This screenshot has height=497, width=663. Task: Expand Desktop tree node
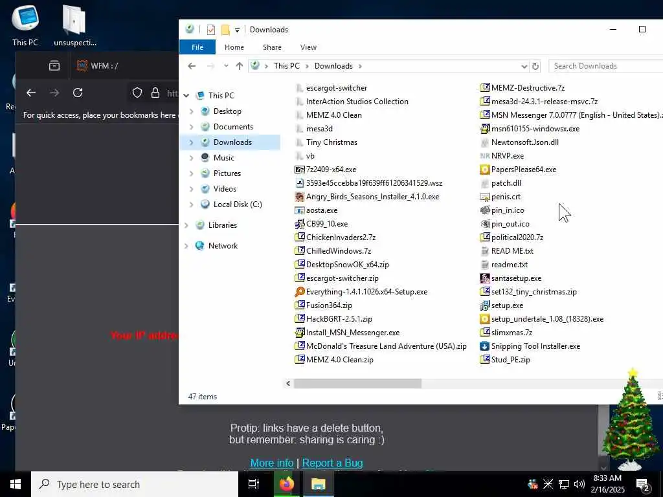tap(192, 111)
